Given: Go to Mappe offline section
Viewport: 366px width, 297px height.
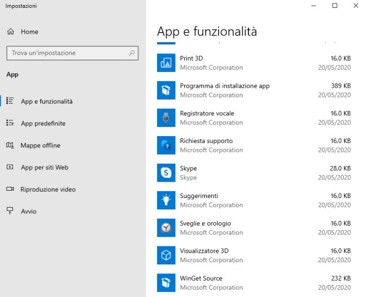Looking at the screenshot, I should pyautogui.click(x=41, y=146).
